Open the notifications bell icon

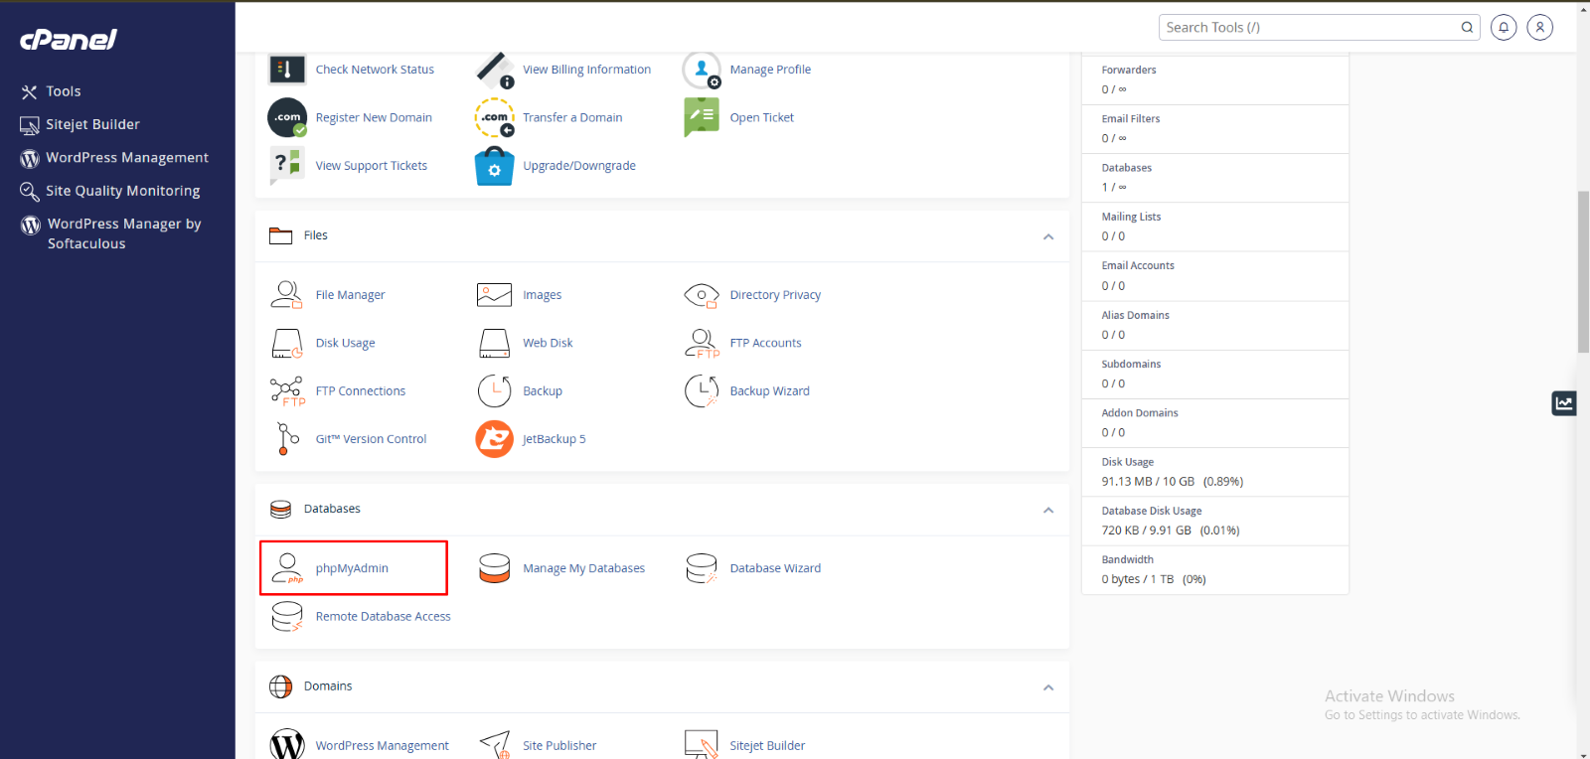[x=1504, y=28]
